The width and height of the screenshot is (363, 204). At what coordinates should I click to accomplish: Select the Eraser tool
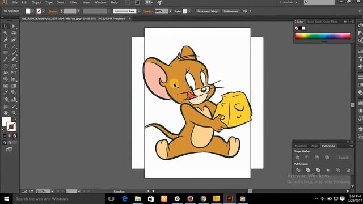click(14, 59)
